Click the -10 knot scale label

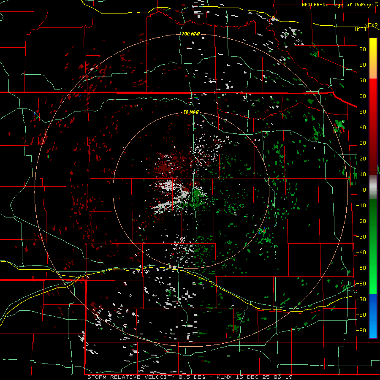[x=361, y=206]
